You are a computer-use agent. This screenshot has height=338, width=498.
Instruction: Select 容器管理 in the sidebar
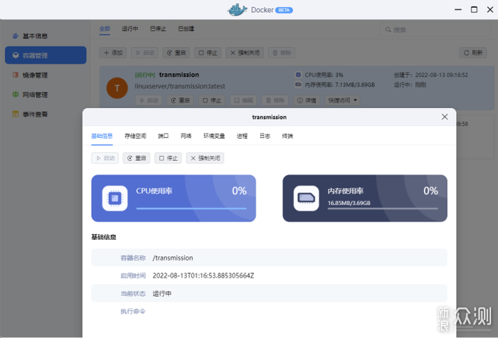coord(46,56)
